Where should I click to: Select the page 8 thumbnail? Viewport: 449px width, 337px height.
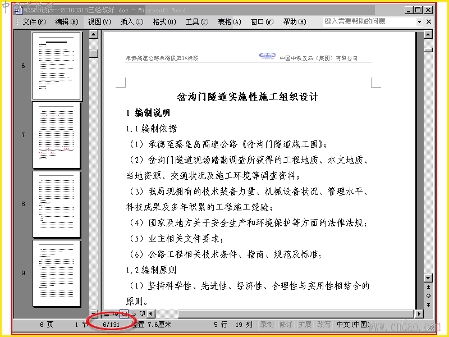(x=57, y=204)
